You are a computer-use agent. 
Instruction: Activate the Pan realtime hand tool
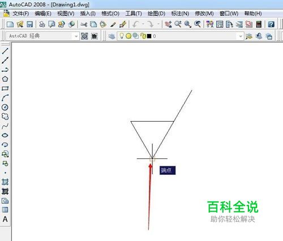(168, 24)
